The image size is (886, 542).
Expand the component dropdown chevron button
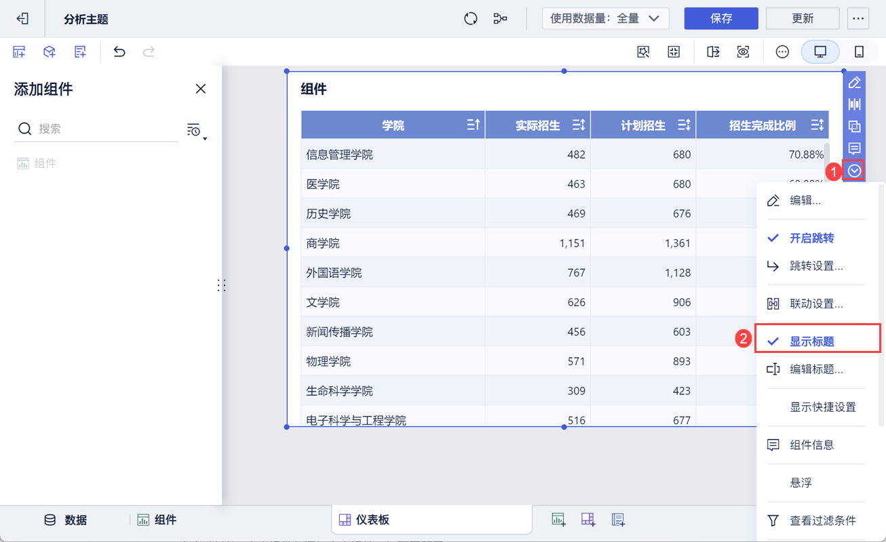[855, 171]
